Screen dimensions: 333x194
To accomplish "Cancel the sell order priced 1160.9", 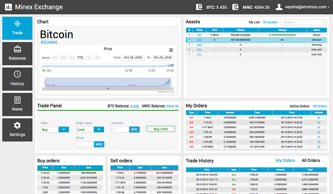I will click(x=319, y=118).
